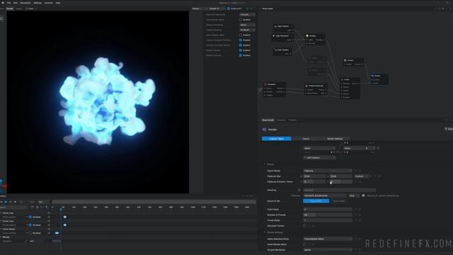This screenshot has width=453, height=255.
Task: Click the left sidebar panel icon
Action: [x=1, y=18]
